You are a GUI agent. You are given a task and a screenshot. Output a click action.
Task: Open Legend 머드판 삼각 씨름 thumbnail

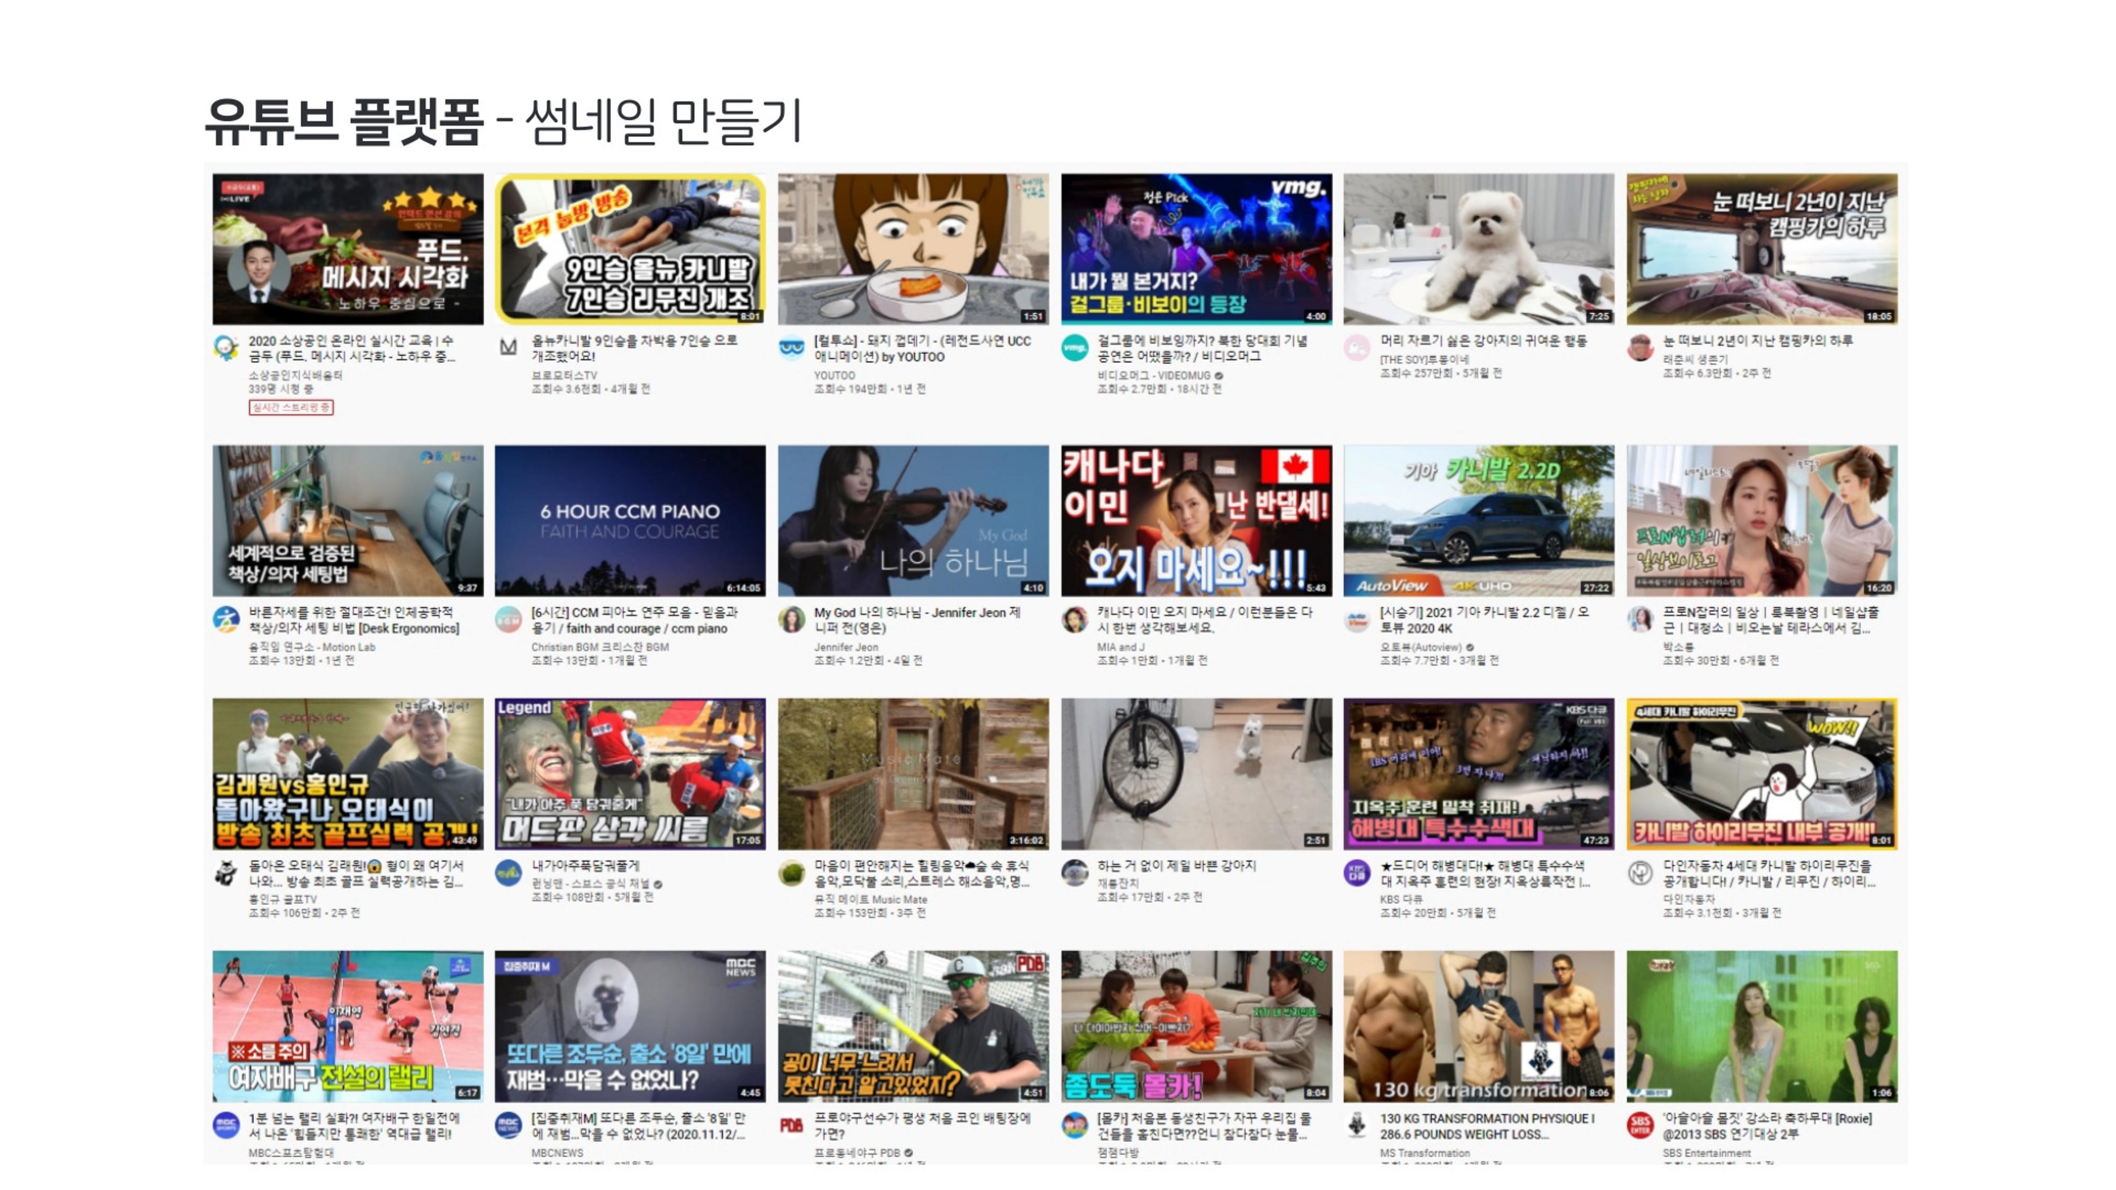630,774
